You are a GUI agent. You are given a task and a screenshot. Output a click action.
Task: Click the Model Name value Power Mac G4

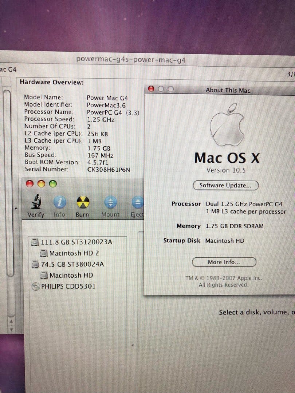point(107,98)
